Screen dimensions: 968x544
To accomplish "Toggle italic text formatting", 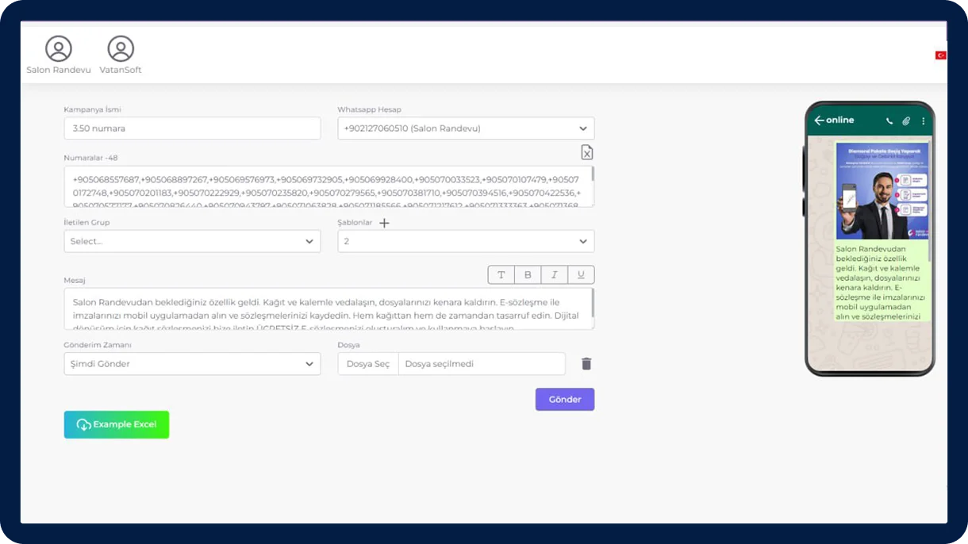I will tap(554, 275).
